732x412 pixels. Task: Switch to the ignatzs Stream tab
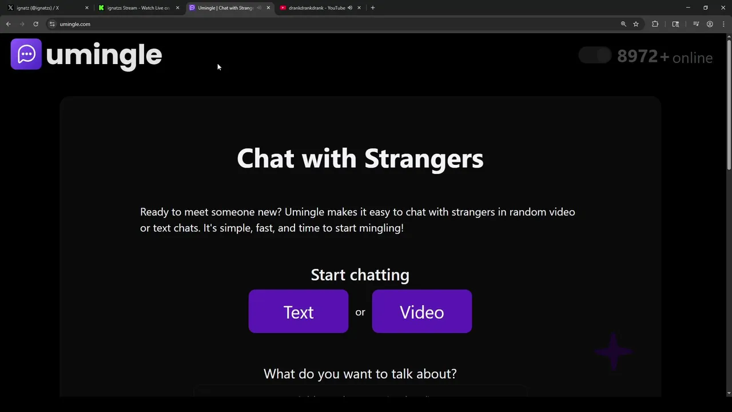tap(138, 8)
